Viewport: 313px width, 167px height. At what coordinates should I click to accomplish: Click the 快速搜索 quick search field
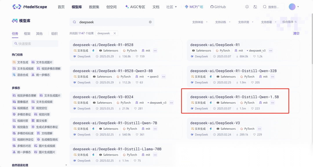pos(35,44)
